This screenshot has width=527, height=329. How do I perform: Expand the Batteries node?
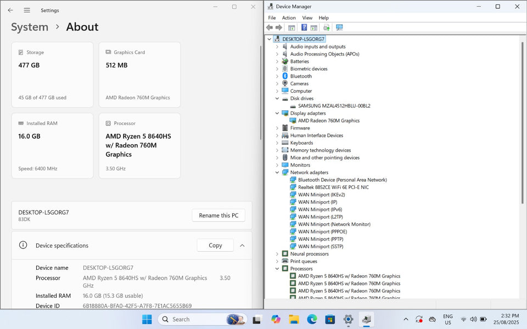pyautogui.click(x=277, y=61)
